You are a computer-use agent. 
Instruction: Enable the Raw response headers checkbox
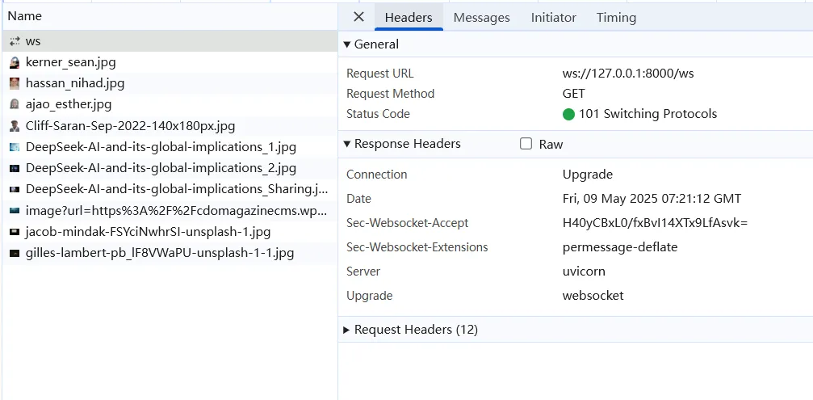[526, 144]
